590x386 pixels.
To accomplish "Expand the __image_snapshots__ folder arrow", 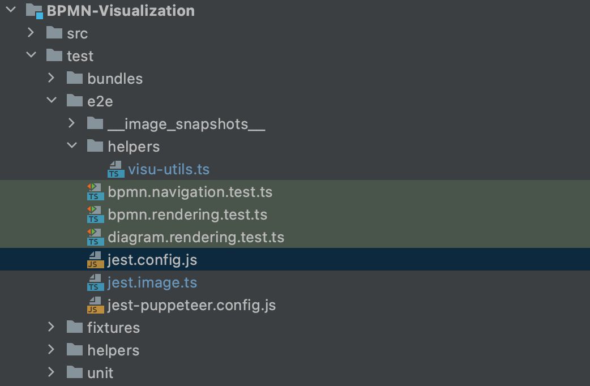I will click(x=72, y=124).
